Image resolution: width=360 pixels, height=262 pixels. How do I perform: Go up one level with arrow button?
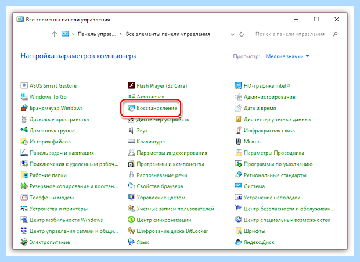(x=55, y=34)
